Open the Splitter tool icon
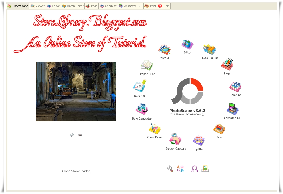This screenshot has height=194, width=283. (x=199, y=141)
